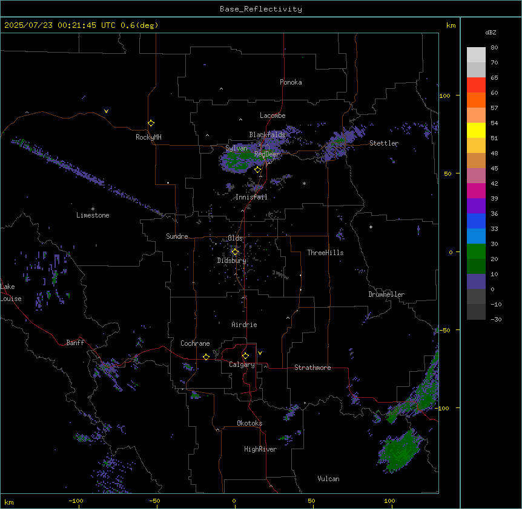Viewport: 522px width, 509px height.
Task: Select the Lacombe city label
Action: (x=273, y=115)
